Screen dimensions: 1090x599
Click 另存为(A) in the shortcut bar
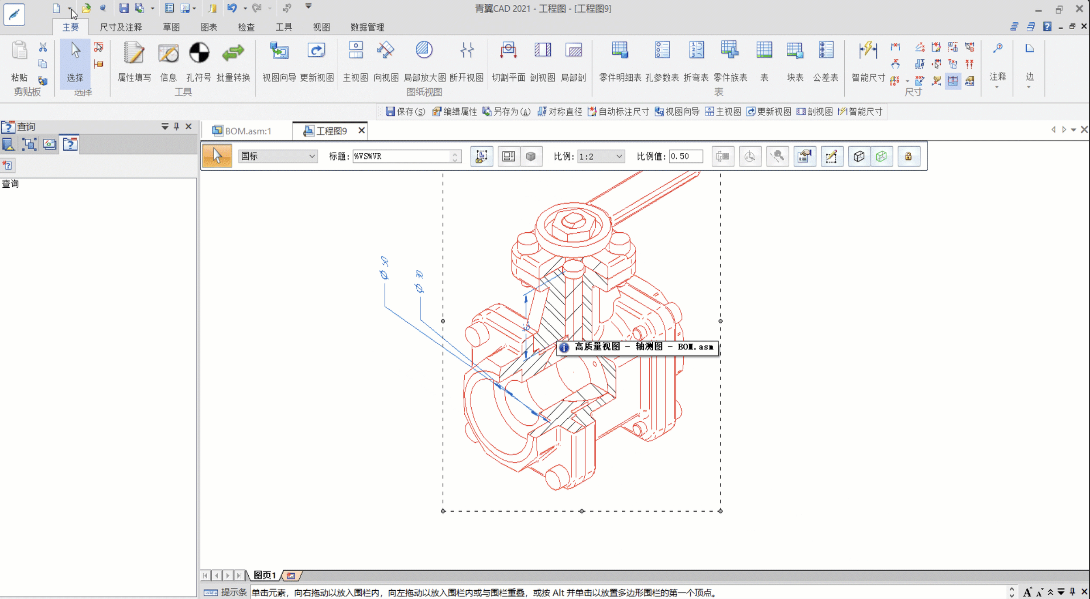[507, 111]
